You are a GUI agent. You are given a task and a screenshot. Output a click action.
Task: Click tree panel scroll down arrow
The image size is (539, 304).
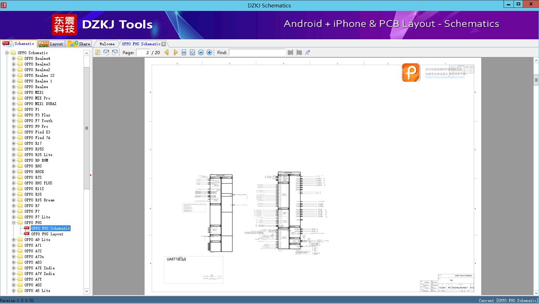coord(86,291)
